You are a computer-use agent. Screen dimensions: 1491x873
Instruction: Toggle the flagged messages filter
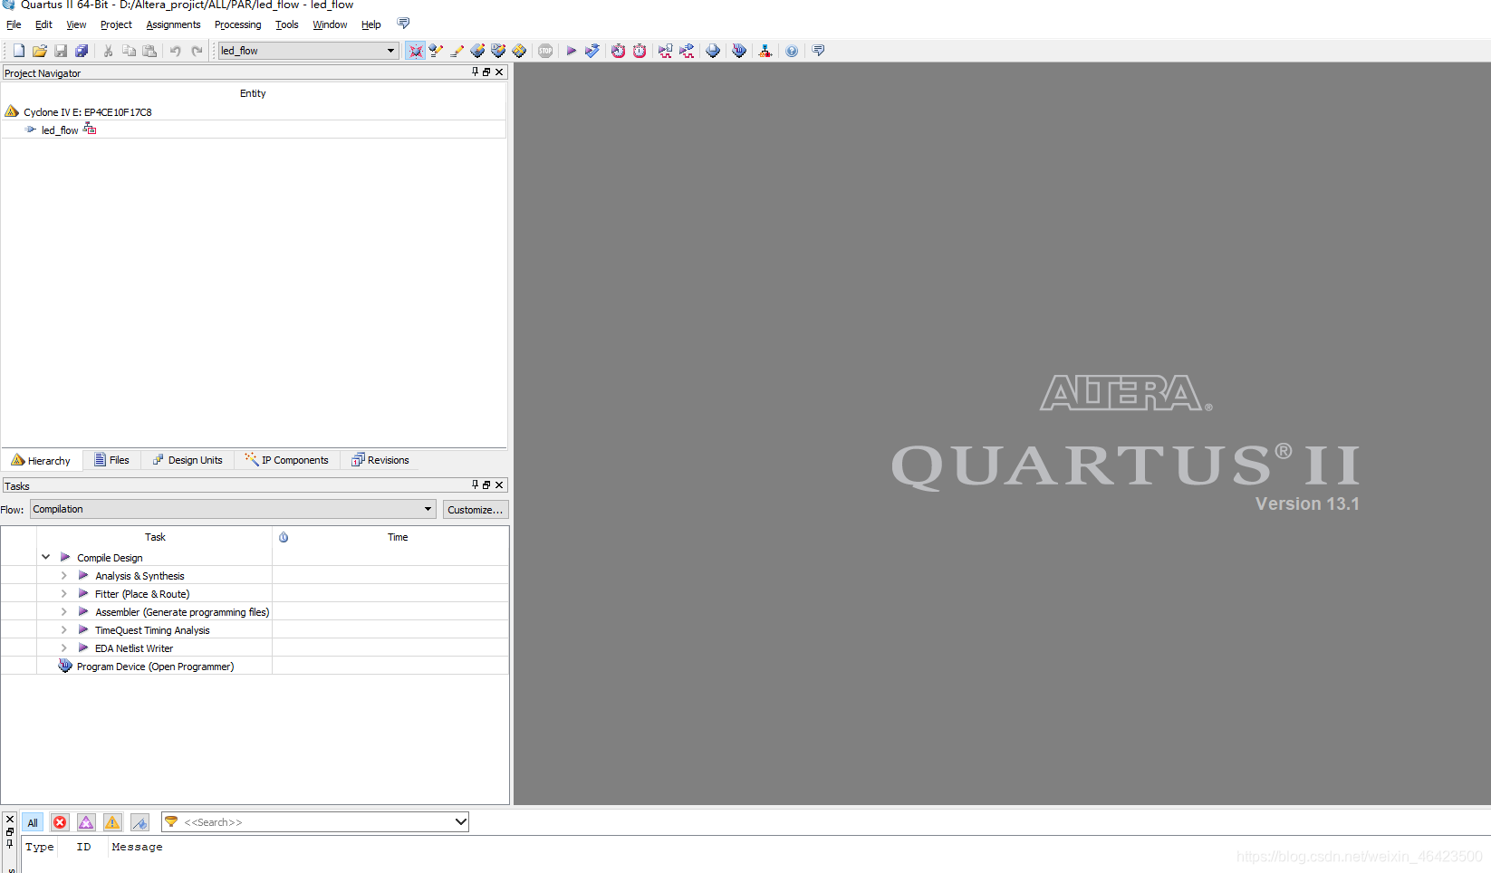pos(139,822)
